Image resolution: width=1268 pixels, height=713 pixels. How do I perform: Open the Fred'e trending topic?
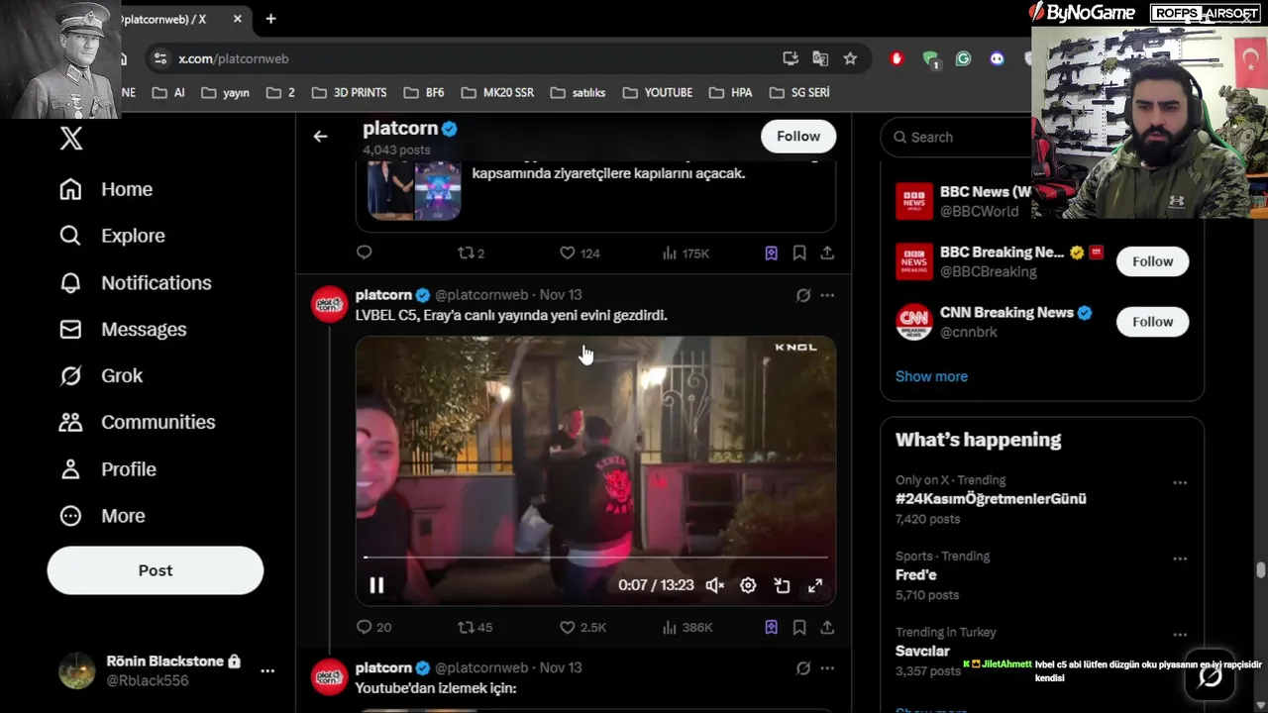915,575
